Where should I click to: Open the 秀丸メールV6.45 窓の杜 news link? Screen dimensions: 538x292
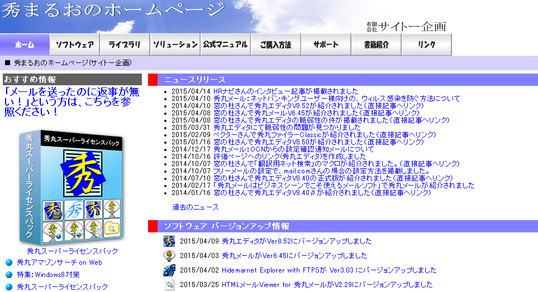click(x=316, y=113)
